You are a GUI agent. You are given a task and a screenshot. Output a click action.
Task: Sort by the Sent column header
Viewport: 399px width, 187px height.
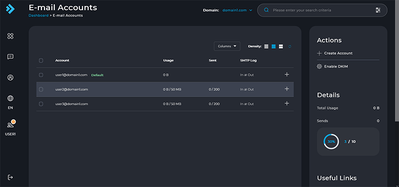point(212,60)
